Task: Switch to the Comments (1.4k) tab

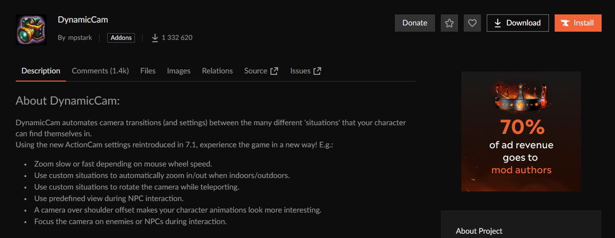Action: [x=100, y=71]
